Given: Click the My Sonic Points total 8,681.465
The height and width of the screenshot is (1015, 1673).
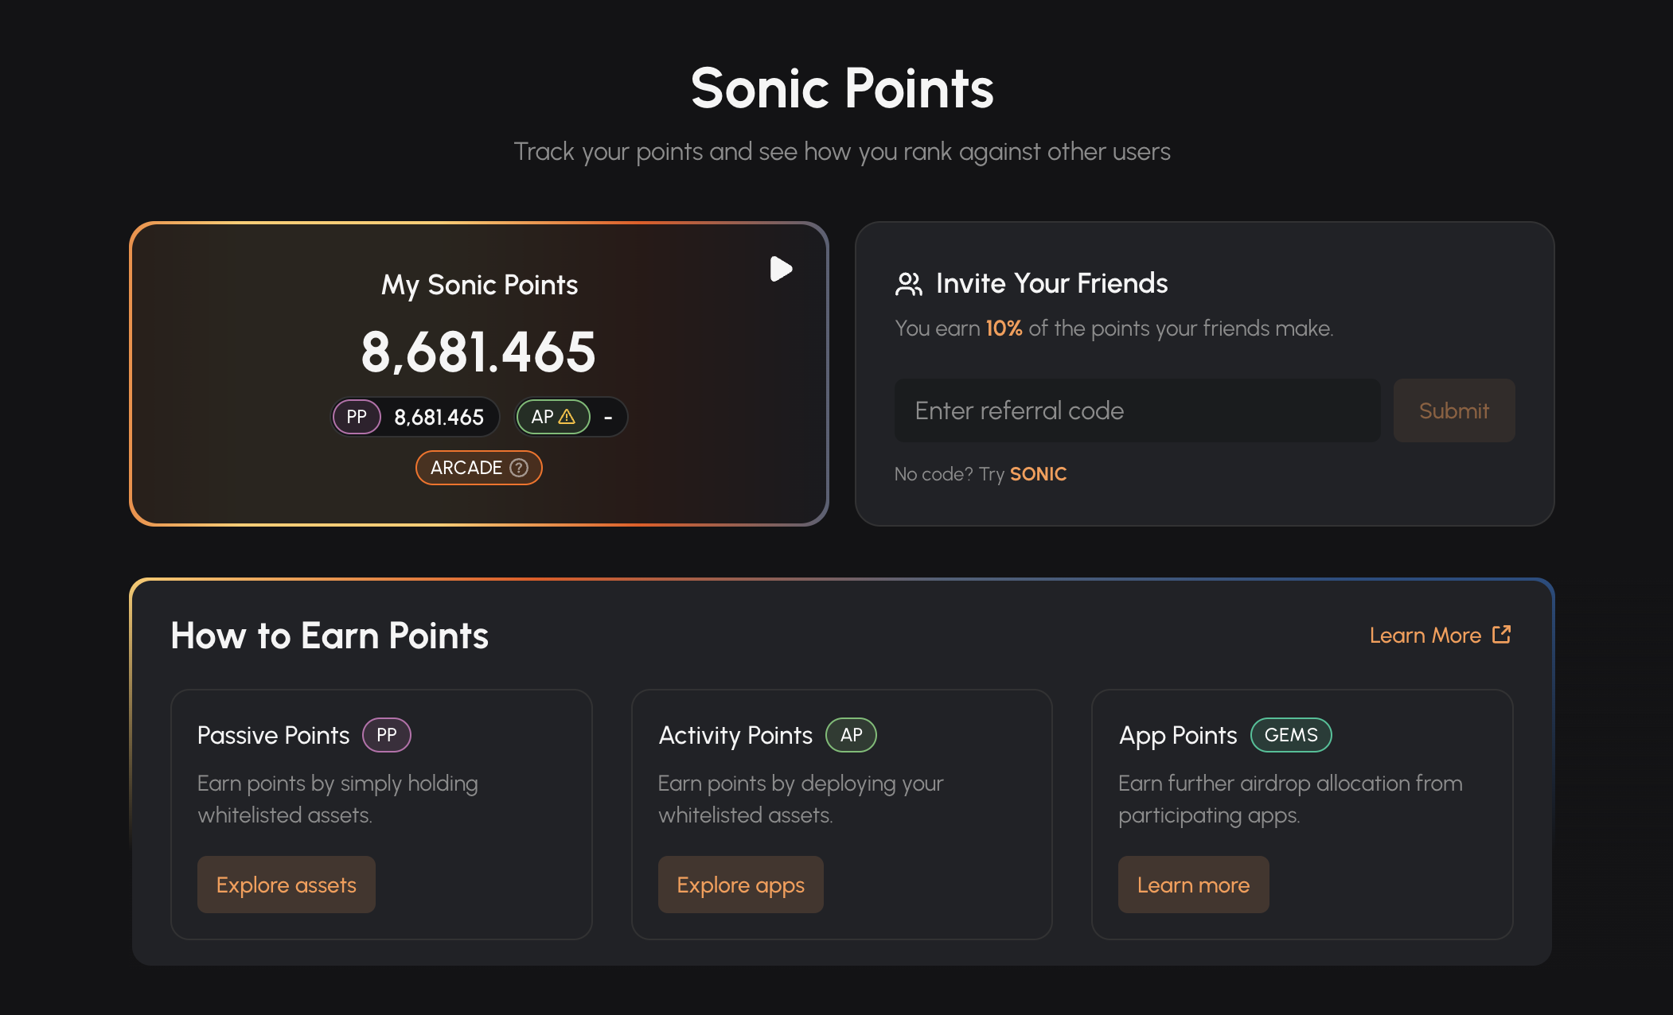Looking at the screenshot, I should (x=478, y=352).
